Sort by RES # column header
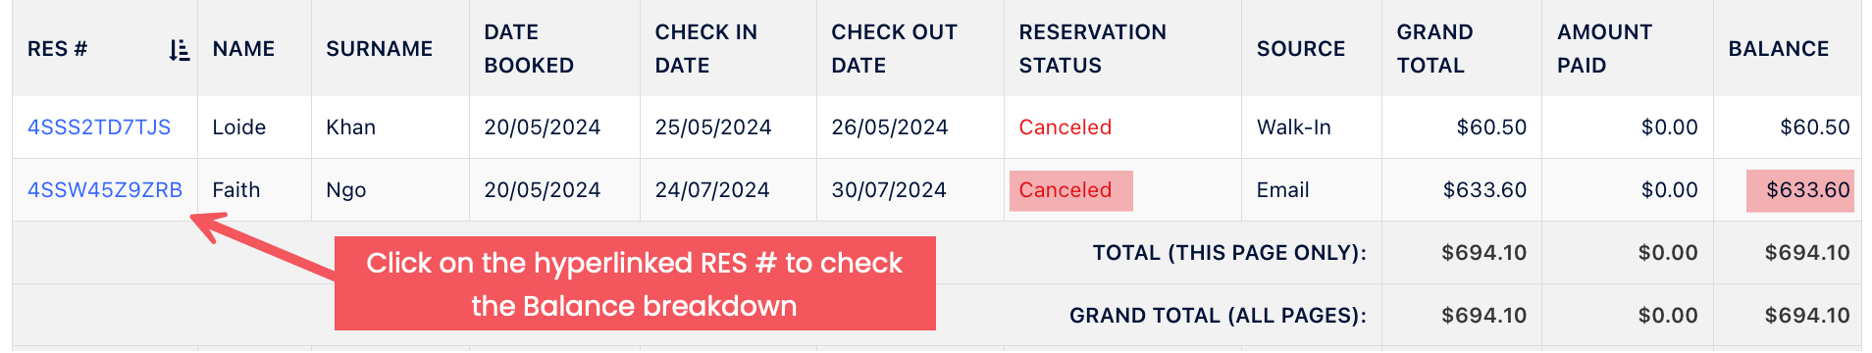The height and width of the screenshot is (353, 1872). 57,49
